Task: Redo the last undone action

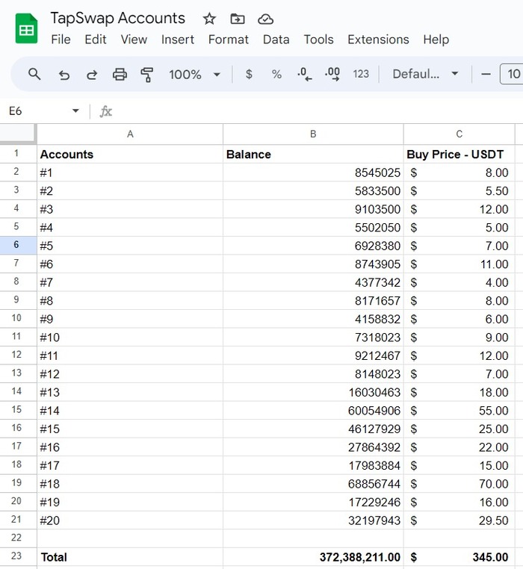Action: click(92, 74)
